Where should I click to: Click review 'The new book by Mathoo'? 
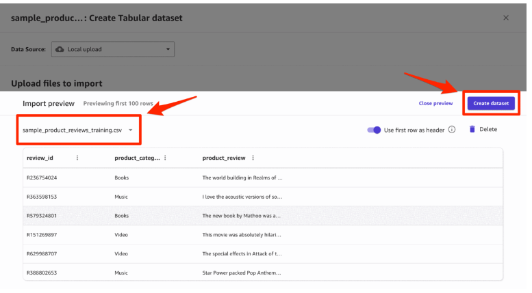[x=241, y=216]
